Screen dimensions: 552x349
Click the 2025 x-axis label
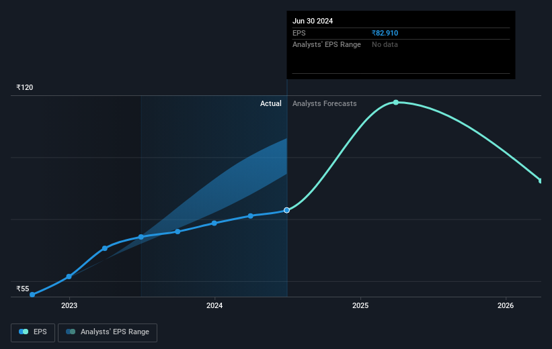[360, 305]
